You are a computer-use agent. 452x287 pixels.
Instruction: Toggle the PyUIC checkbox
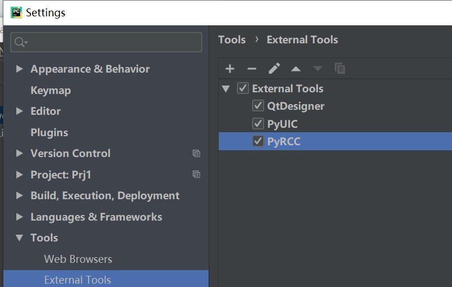[258, 124]
